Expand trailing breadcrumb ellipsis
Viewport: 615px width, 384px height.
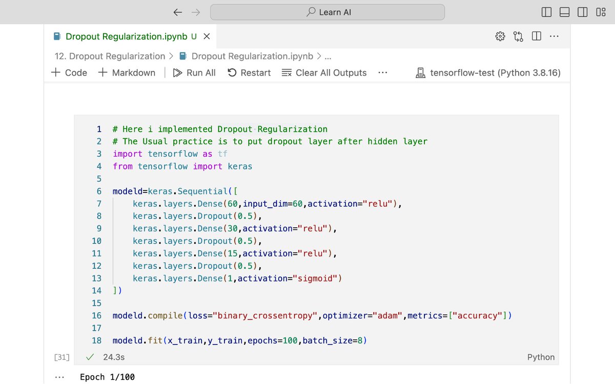tap(329, 56)
